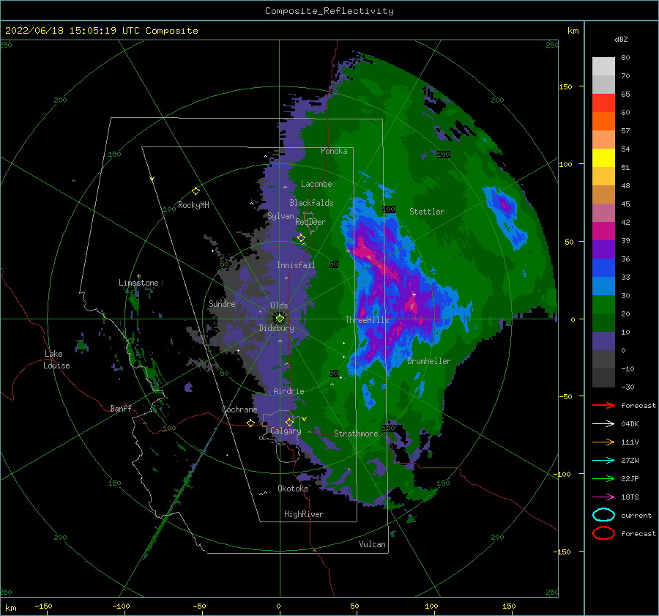Click the magenta 18TS arrow legend icon
The height and width of the screenshot is (616, 659).
point(603,497)
